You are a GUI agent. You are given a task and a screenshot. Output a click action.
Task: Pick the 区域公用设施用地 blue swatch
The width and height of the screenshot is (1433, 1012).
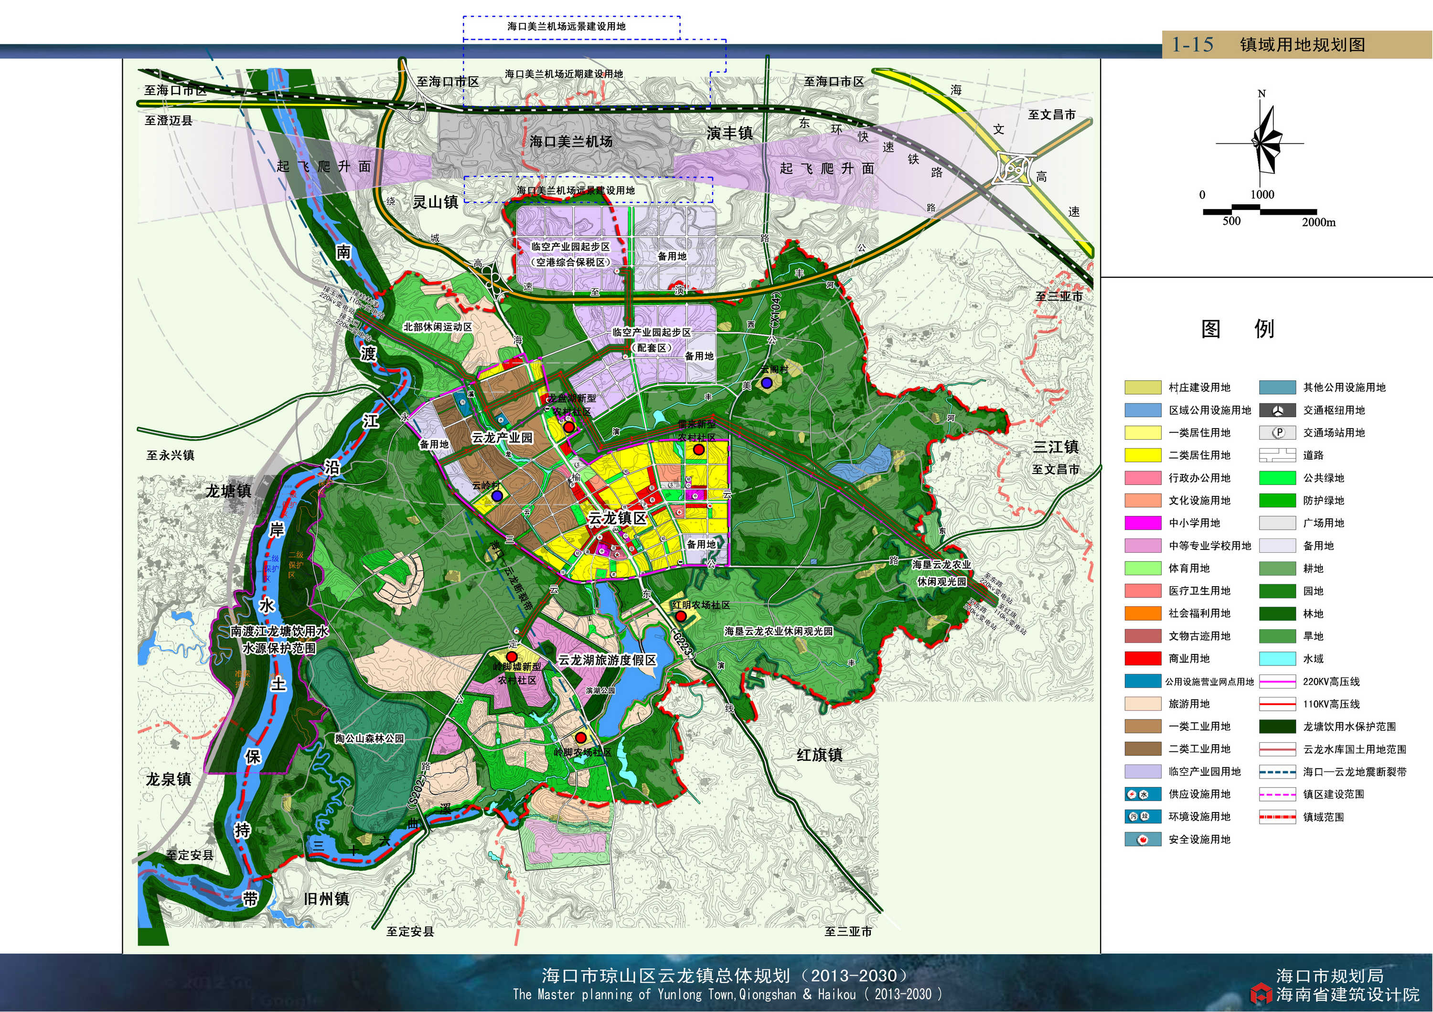pos(1143,410)
